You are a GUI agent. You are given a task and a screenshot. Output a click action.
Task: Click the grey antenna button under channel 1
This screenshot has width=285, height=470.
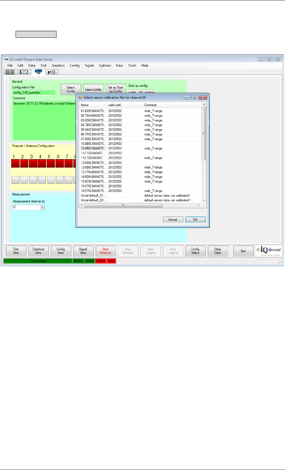point(16,180)
